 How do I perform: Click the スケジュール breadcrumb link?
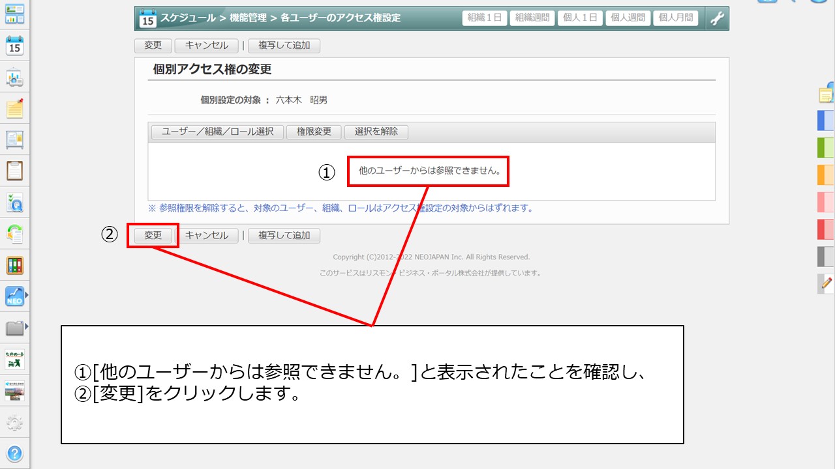pyautogui.click(x=187, y=18)
